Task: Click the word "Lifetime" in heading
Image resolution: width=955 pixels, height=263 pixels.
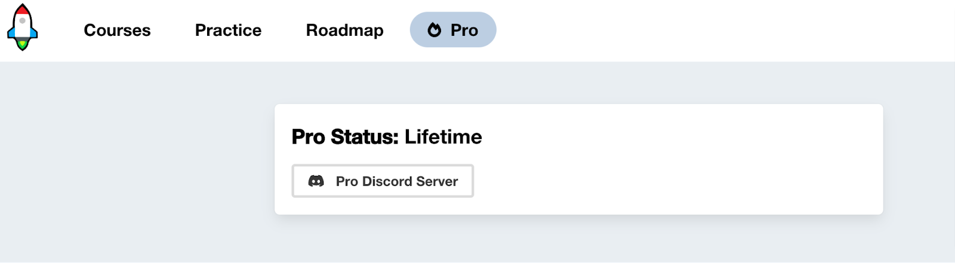Action: (x=443, y=137)
